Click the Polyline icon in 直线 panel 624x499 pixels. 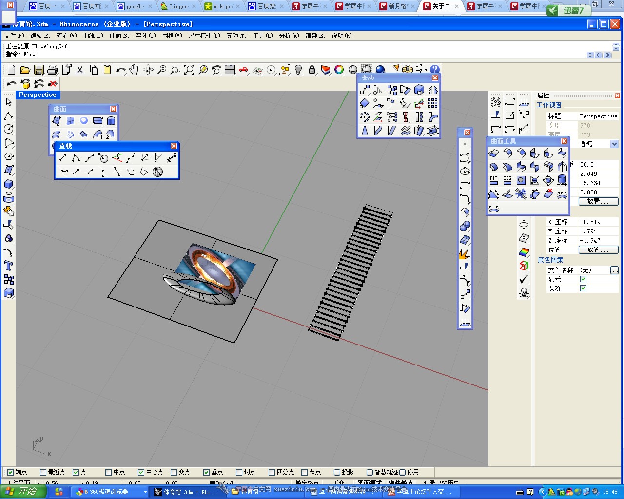76,158
